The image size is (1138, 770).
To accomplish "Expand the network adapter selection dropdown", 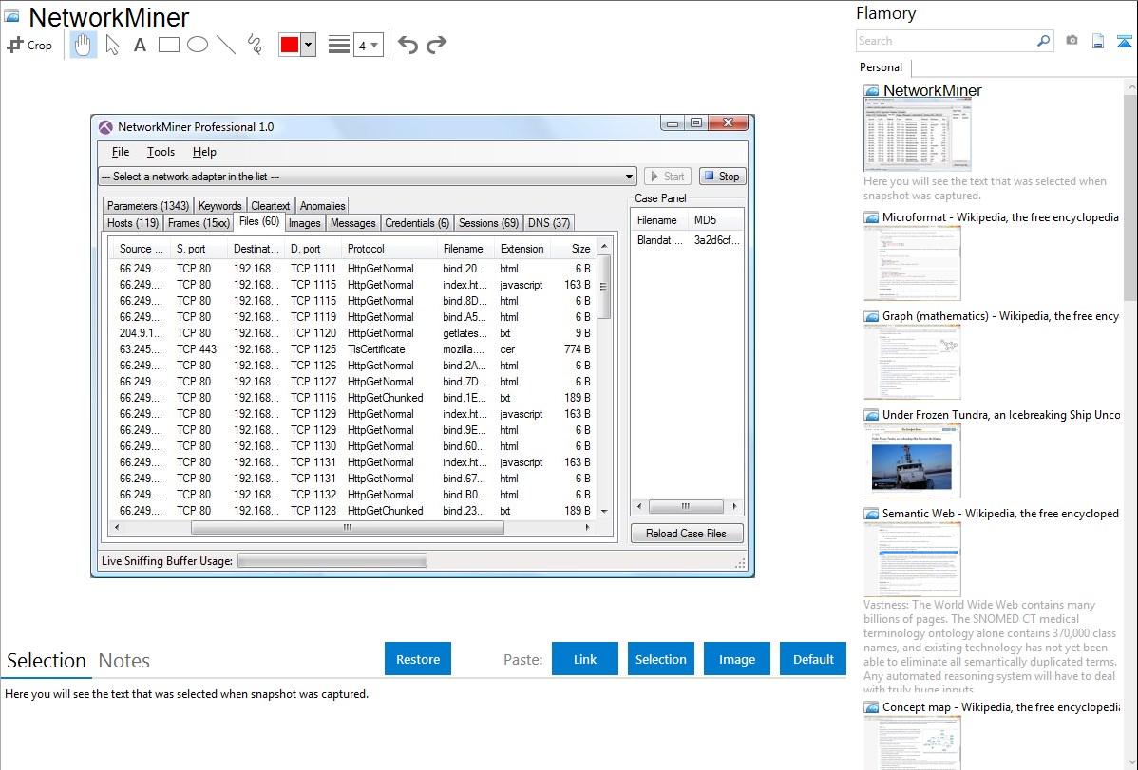I will [629, 177].
